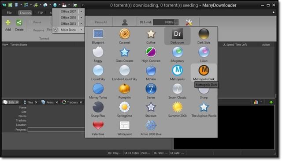Choose the Valentine heart skin
This screenshot has height=161, width=282.
click(98, 125)
